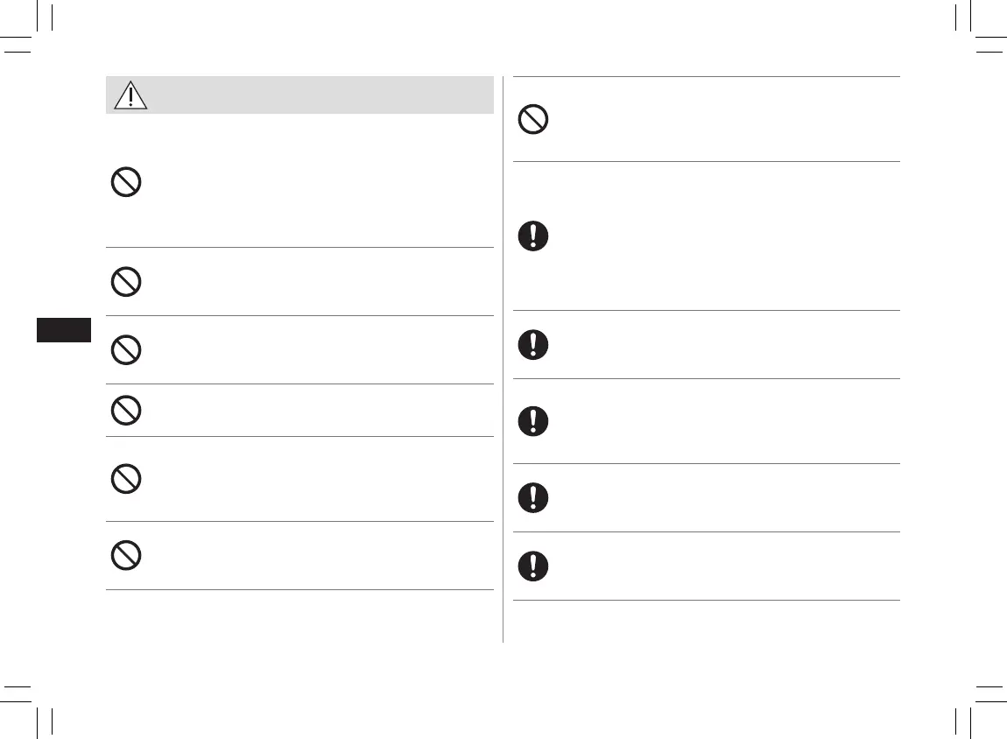Click the first exclamation mandatory icon, right column
The height and width of the screenshot is (739, 1007).
(533, 236)
